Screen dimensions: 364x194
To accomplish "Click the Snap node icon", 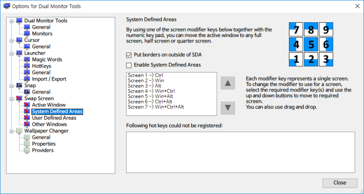I will [19, 85].
